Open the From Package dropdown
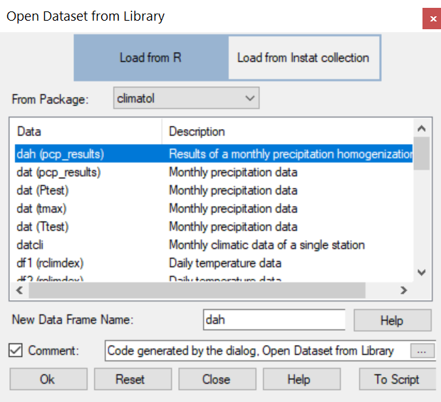Viewport: 441px width, 402px height. coord(186,98)
